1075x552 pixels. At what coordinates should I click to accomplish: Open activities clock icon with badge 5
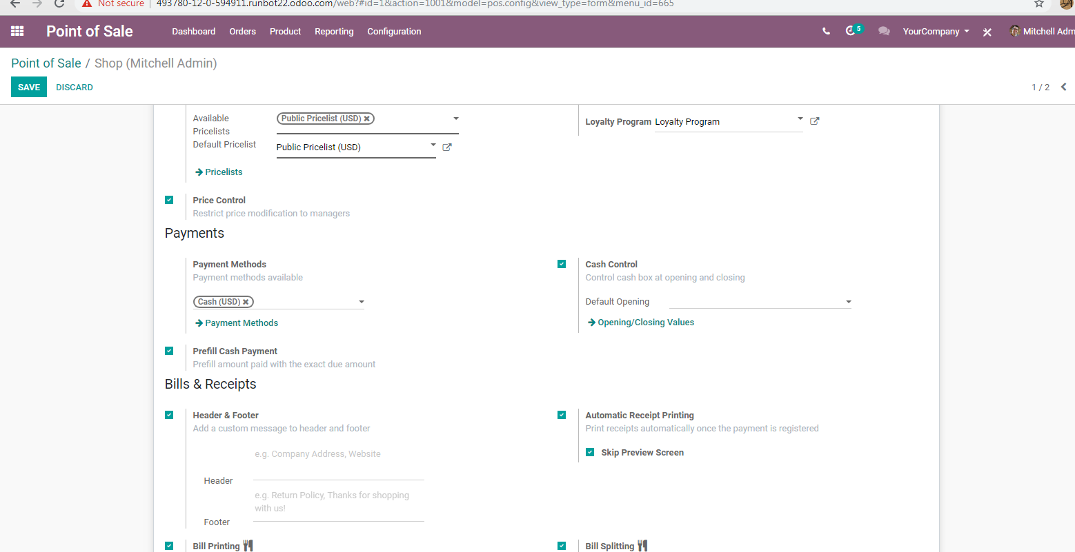point(854,30)
